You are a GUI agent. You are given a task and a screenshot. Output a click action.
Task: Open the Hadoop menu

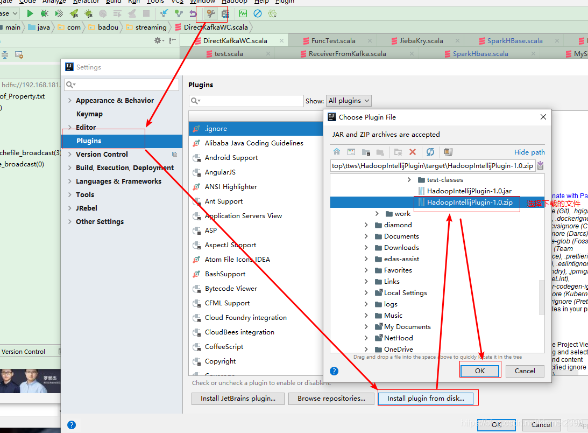(x=235, y=2)
